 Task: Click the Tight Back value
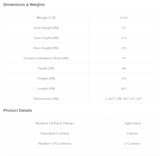132,123
